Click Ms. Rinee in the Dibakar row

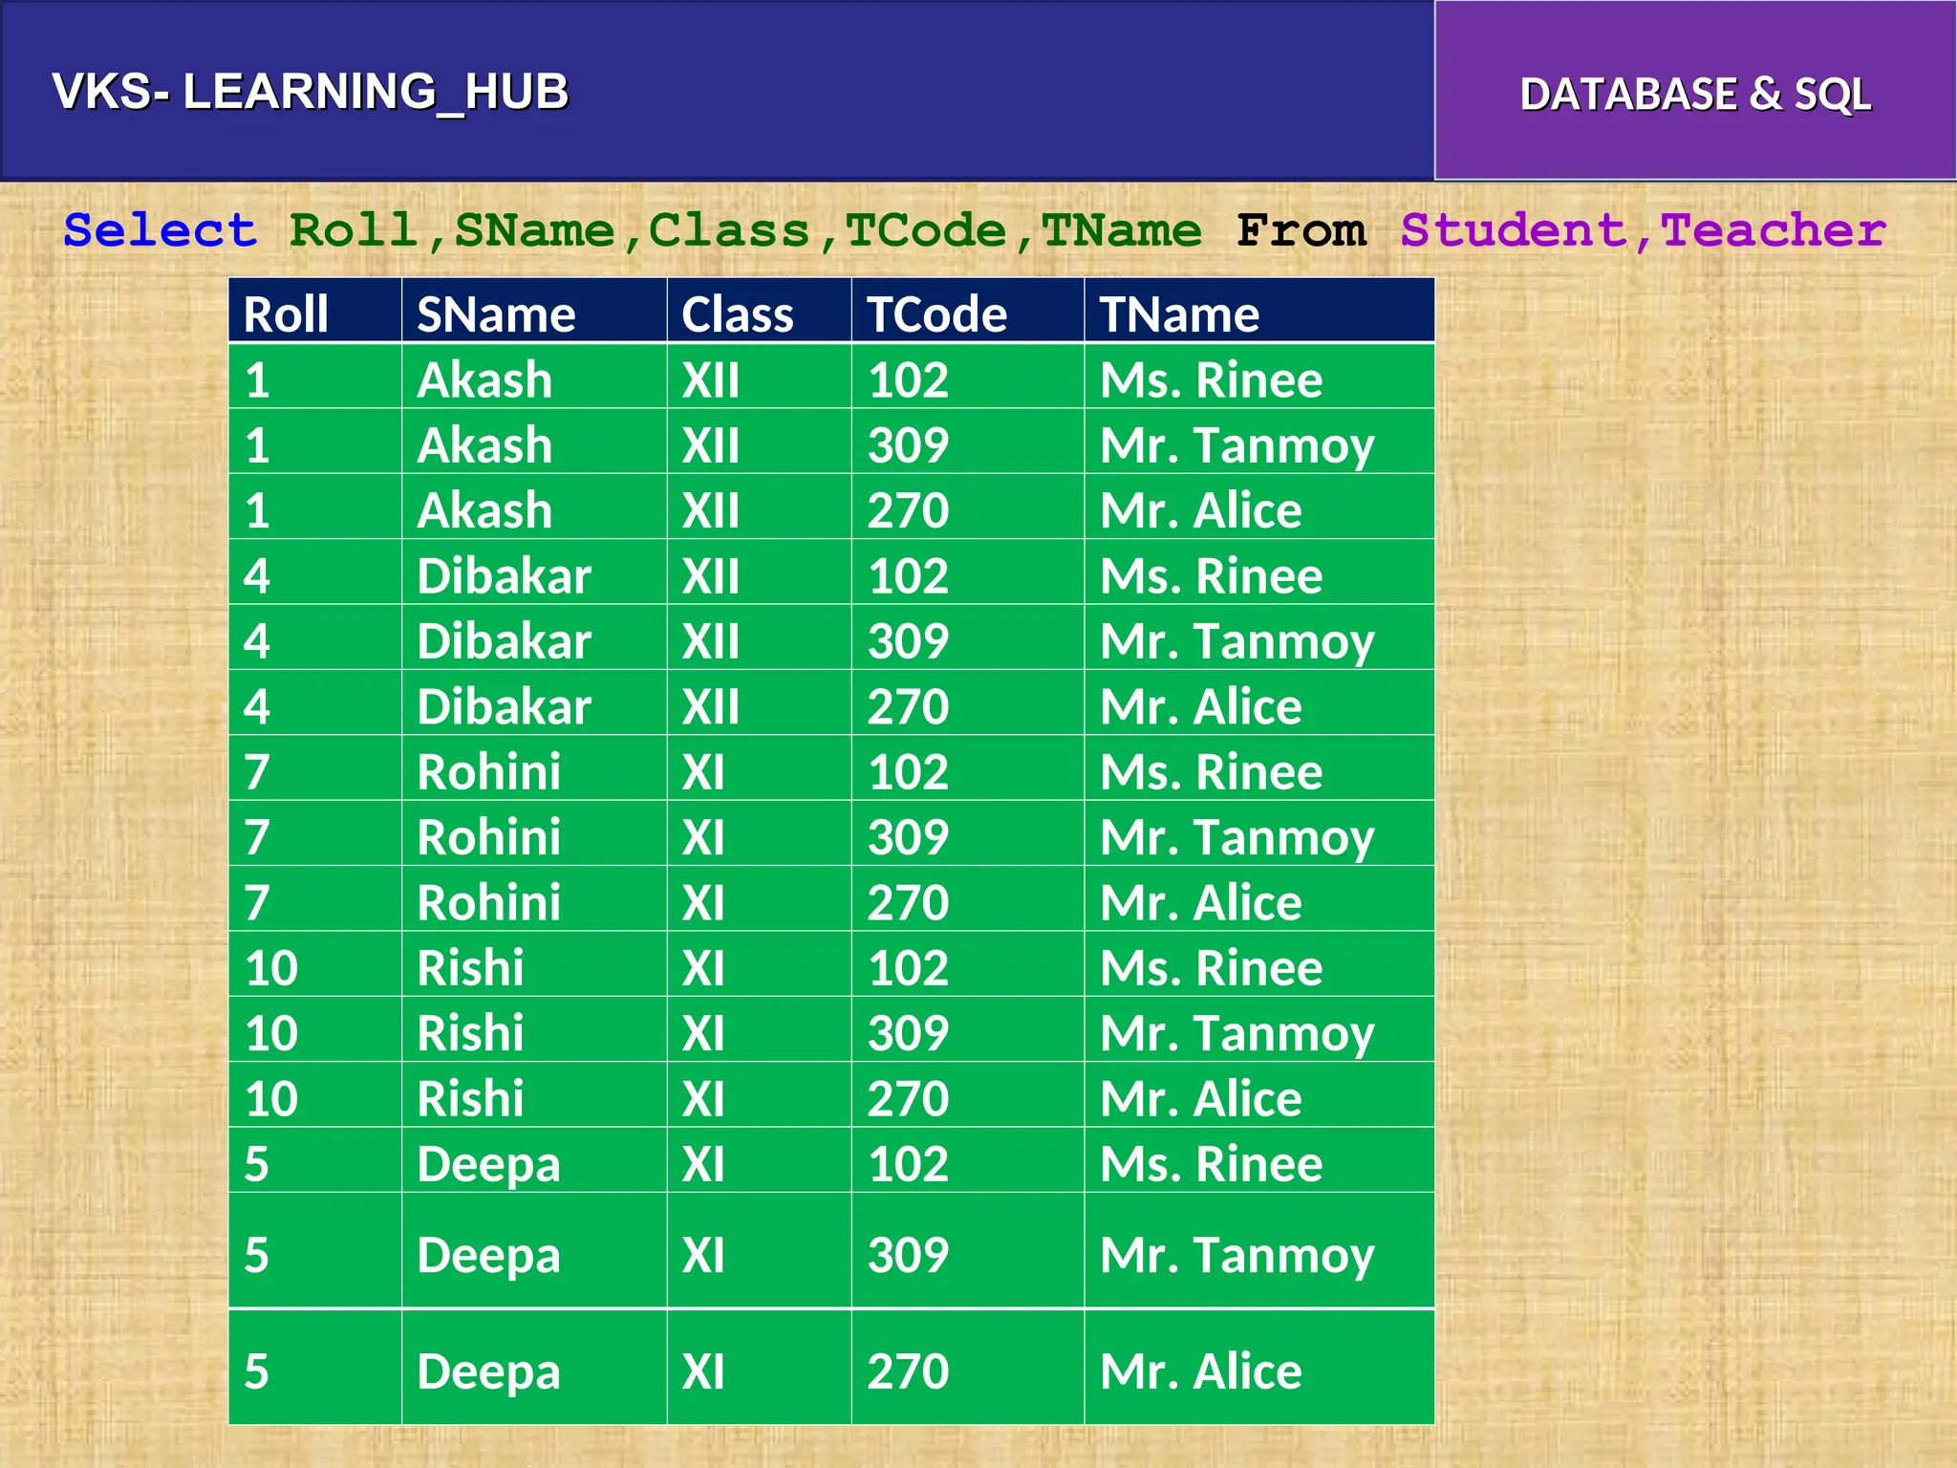click(x=1211, y=576)
